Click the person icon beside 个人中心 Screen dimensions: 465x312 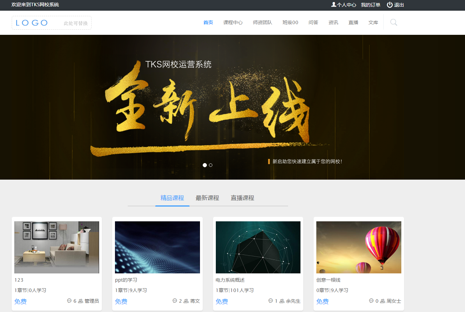334,4
